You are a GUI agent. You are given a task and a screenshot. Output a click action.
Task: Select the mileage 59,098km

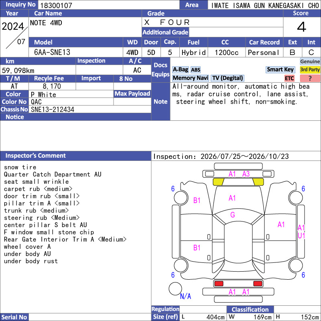(18, 71)
